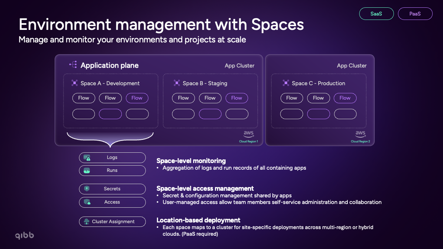Click the 'Space-level access management' heading
Image resolution: width=443 pixels, height=249 pixels.
[x=205, y=189]
